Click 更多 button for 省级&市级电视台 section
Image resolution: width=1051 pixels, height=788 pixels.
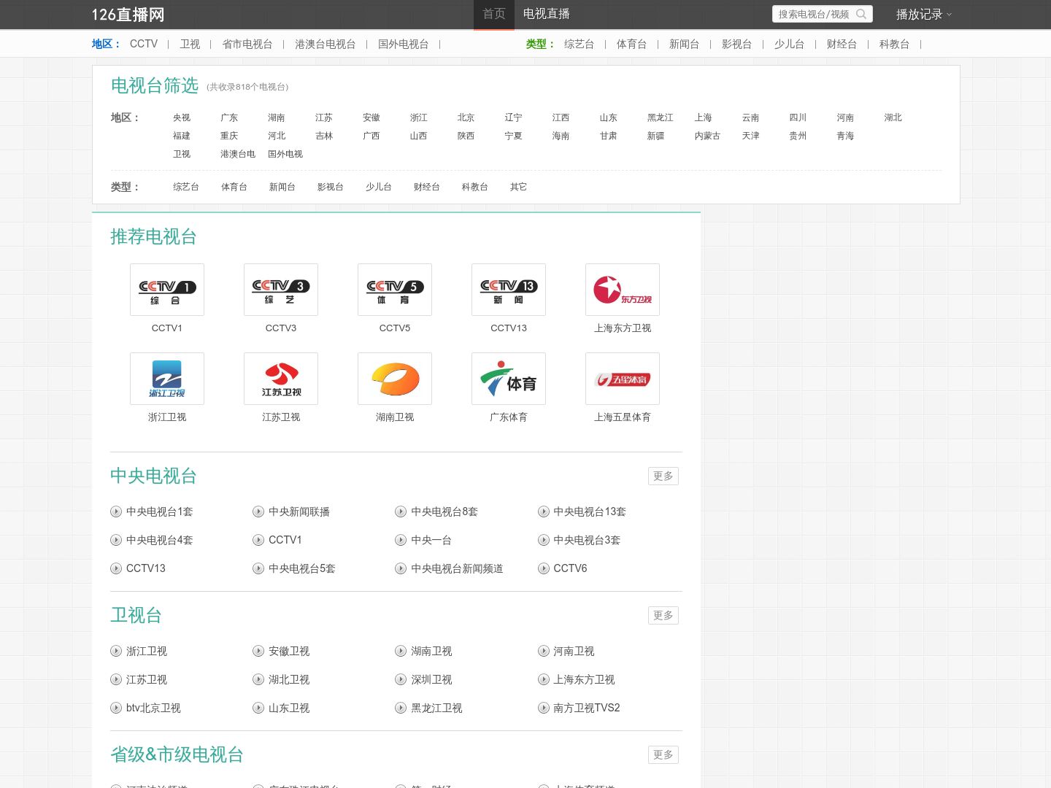click(x=663, y=754)
